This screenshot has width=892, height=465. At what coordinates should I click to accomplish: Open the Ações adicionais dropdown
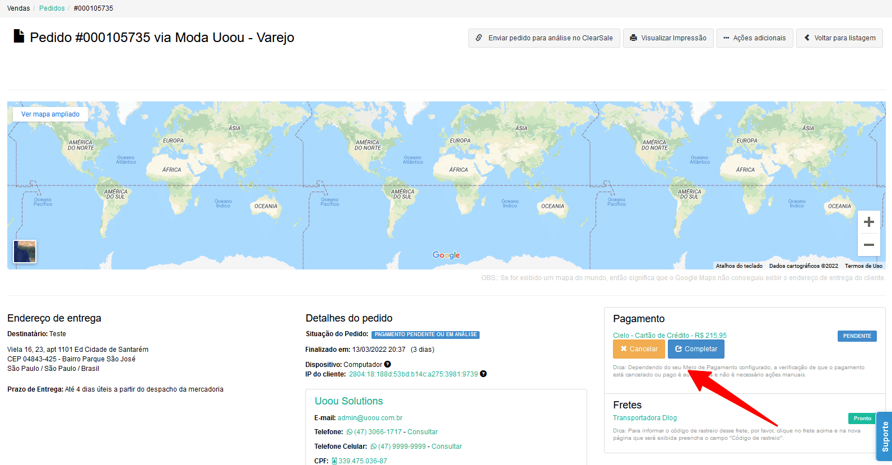click(x=754, y=38)
